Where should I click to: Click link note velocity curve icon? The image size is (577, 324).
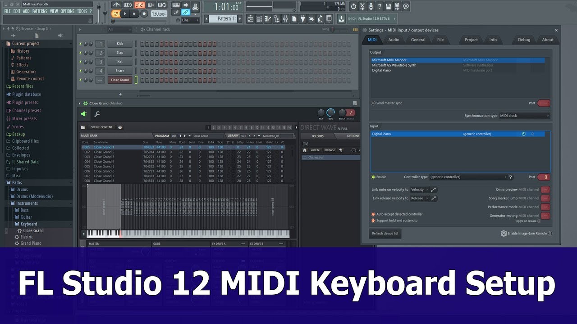(x=433, y=189)
